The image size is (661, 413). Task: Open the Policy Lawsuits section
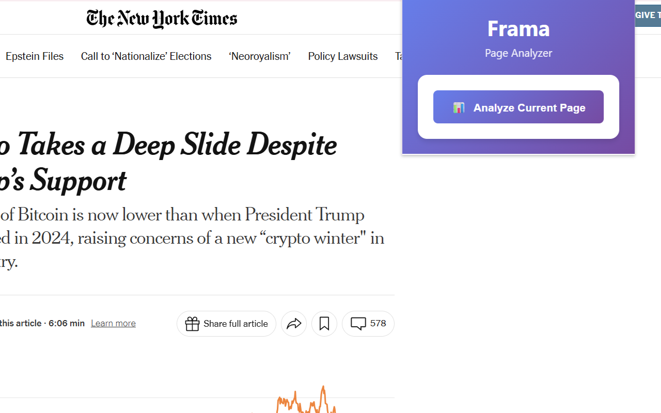(x=342, y=56)
